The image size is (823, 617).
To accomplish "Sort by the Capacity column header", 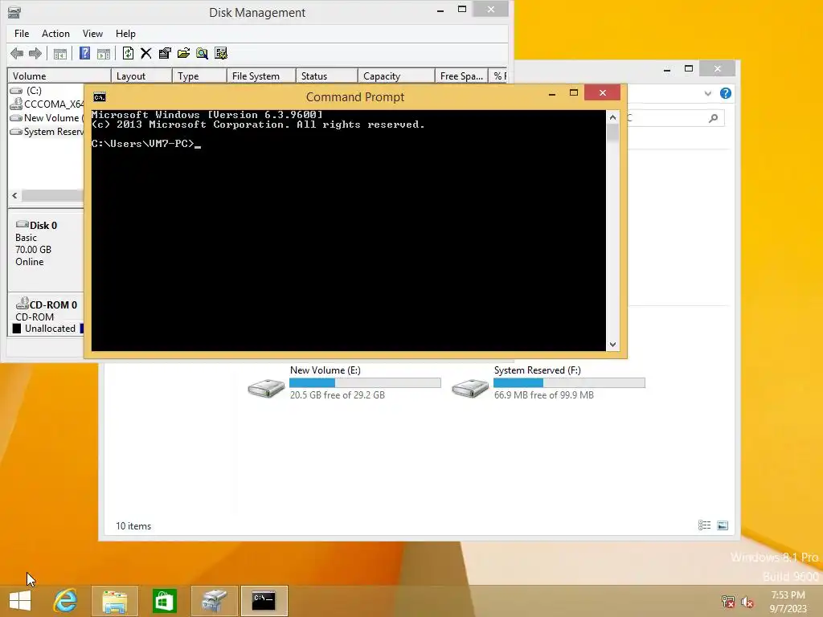I will click(x=396, y=76).
